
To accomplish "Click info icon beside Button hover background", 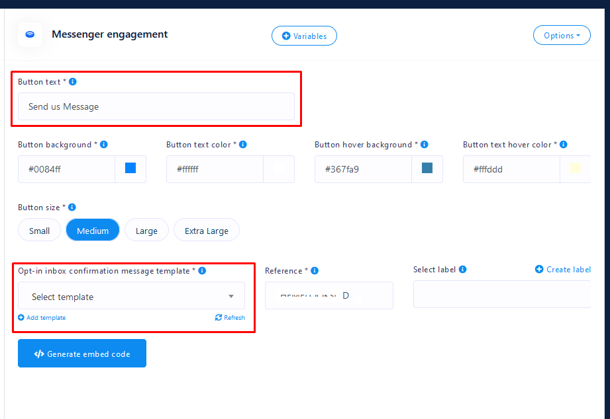I will pyautogui.click(x=425, y=144).
